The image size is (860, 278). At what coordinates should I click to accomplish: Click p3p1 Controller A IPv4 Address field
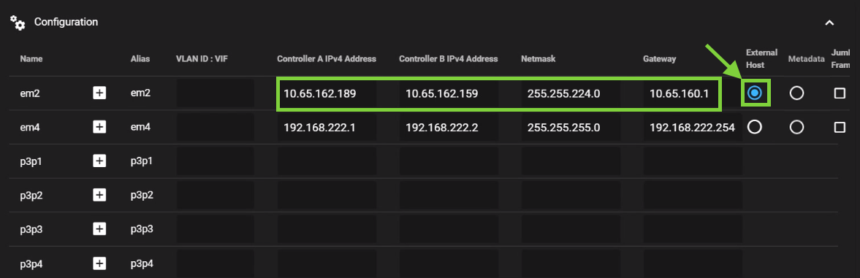327,161
